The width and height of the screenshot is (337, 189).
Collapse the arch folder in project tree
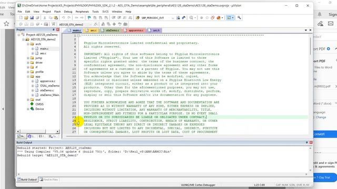(x=28, y=44)
